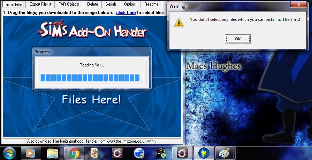Open the black hooded character icon on the taskbar
Viewport: 312px width, 160px height.
(x=161, y=153)
